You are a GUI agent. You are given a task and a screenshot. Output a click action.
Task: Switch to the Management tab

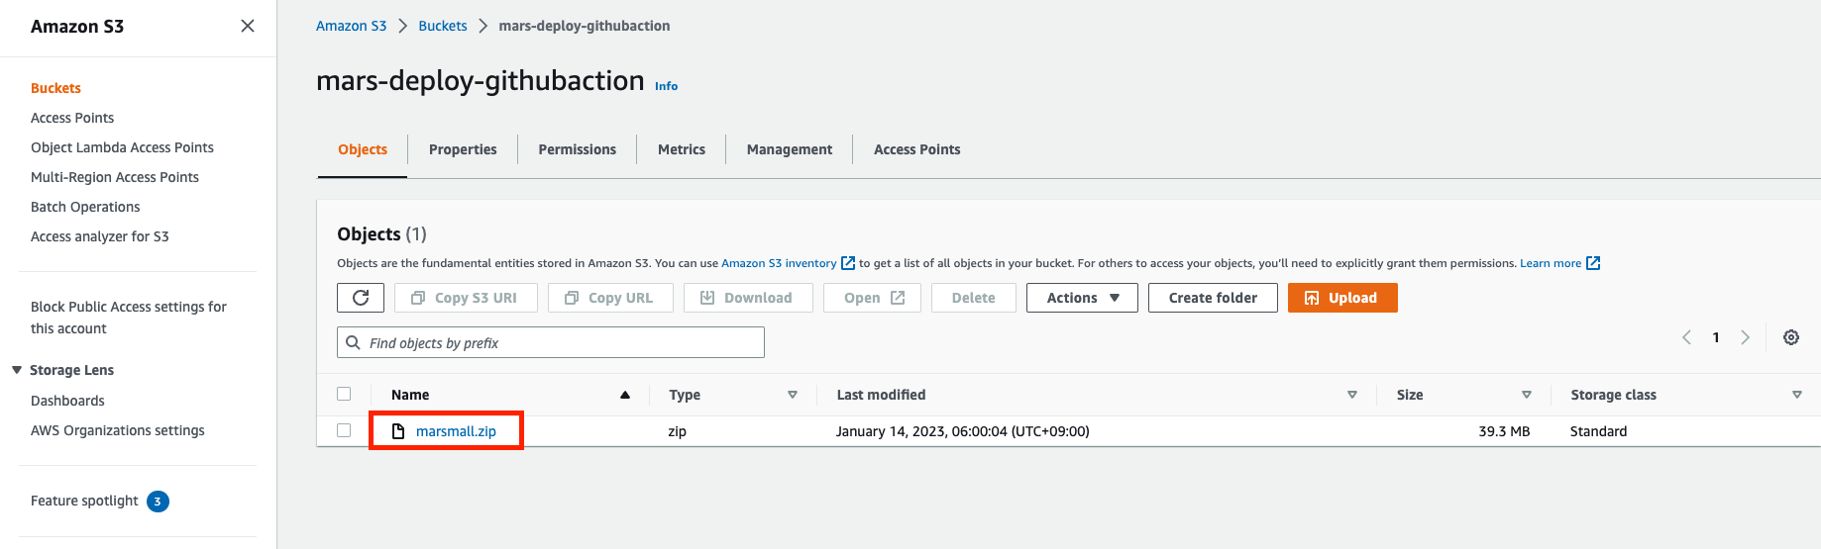[x=790, y=149]
